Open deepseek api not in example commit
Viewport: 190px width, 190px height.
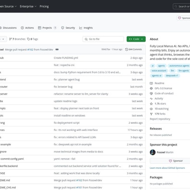pyautogui.click(x=72, y=144)
